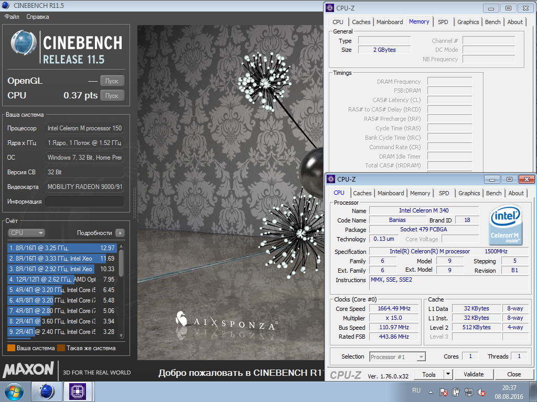The width and height of the screenshot is (537, 402).
Task: Switch to the Bench tab in front CPU-Z
Action: (494, 193)
